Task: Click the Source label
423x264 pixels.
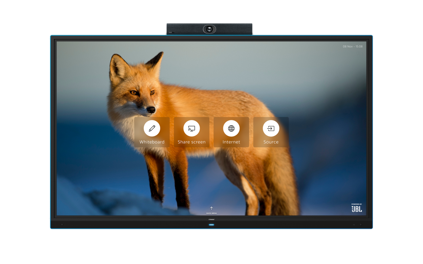Action: (x=271, y=142)
